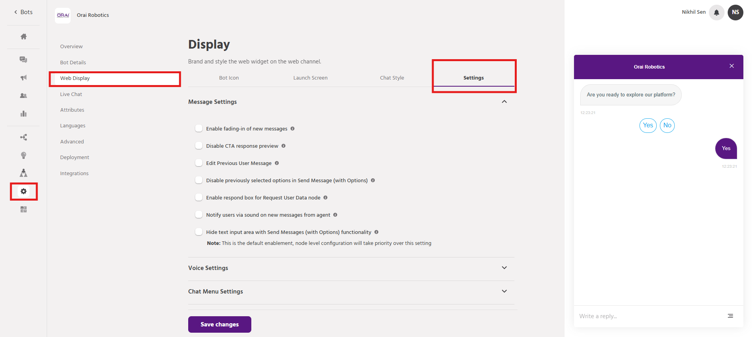Click the home icon in left sidebar
This screenshot has width=752, height=337.
24,36
